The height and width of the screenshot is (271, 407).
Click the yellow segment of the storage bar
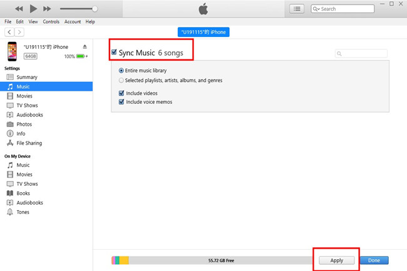click(x=124, y=260)
